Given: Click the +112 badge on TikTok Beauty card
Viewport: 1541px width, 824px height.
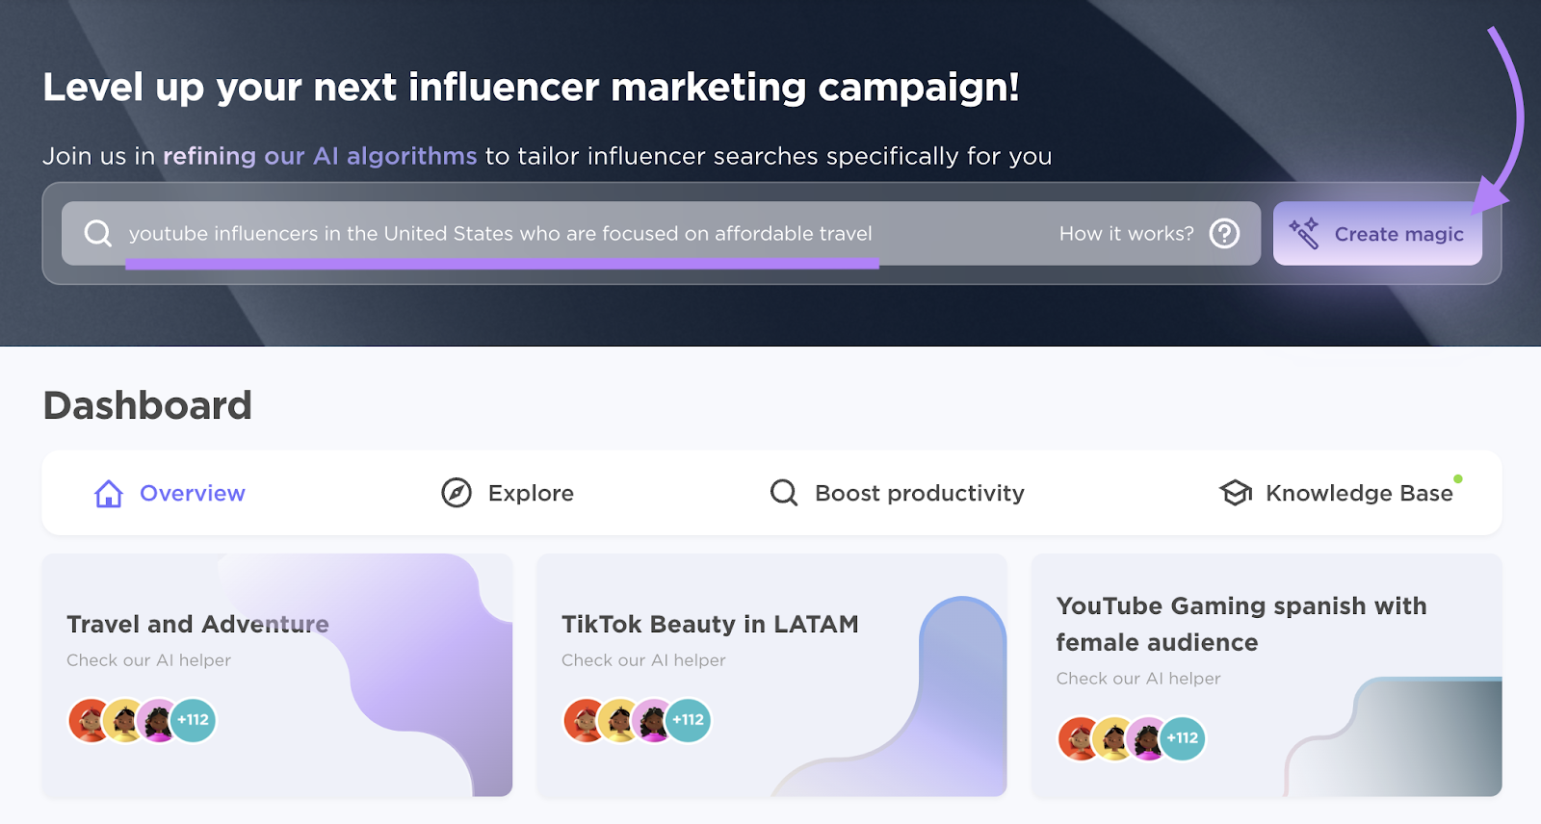Looking at the screenshot, I should [x=689, y=720].
